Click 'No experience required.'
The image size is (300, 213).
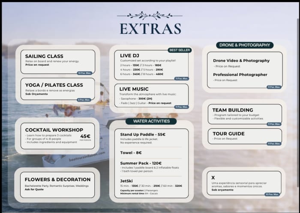click(136, 143)
